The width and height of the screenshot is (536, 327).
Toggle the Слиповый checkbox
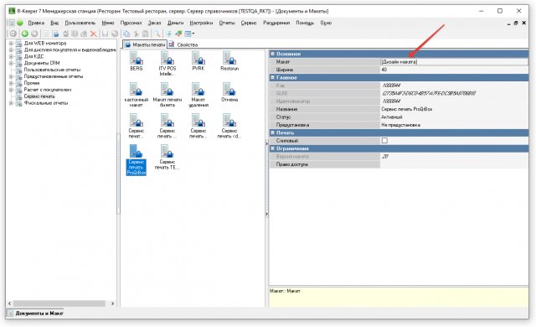pyautogui.click(x=384, y=141)
